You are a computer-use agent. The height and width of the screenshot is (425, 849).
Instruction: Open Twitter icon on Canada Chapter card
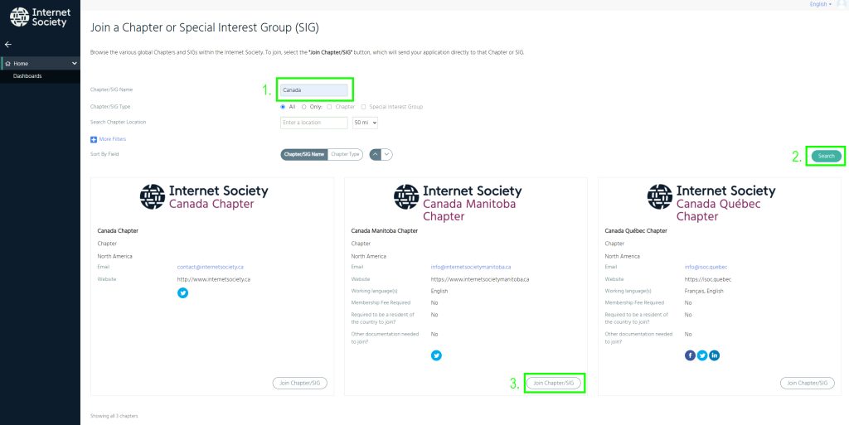coord(183,292)
